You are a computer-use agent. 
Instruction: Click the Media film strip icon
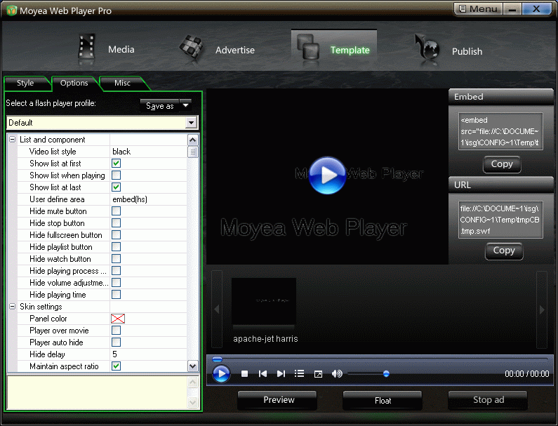86,48
